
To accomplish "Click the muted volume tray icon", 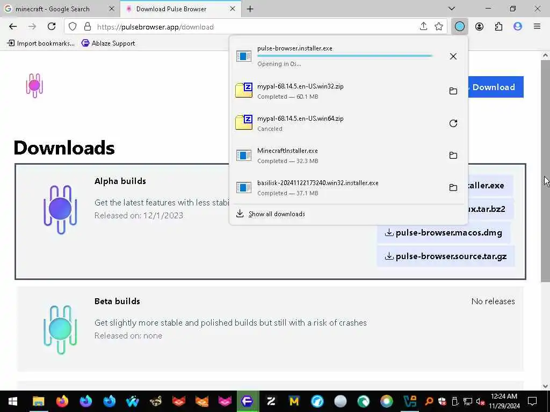I will (480, 401).
